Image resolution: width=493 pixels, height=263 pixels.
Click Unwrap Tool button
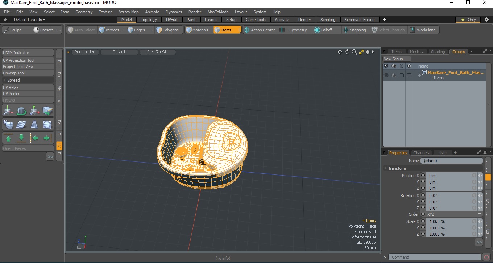[x=28, y=73]
